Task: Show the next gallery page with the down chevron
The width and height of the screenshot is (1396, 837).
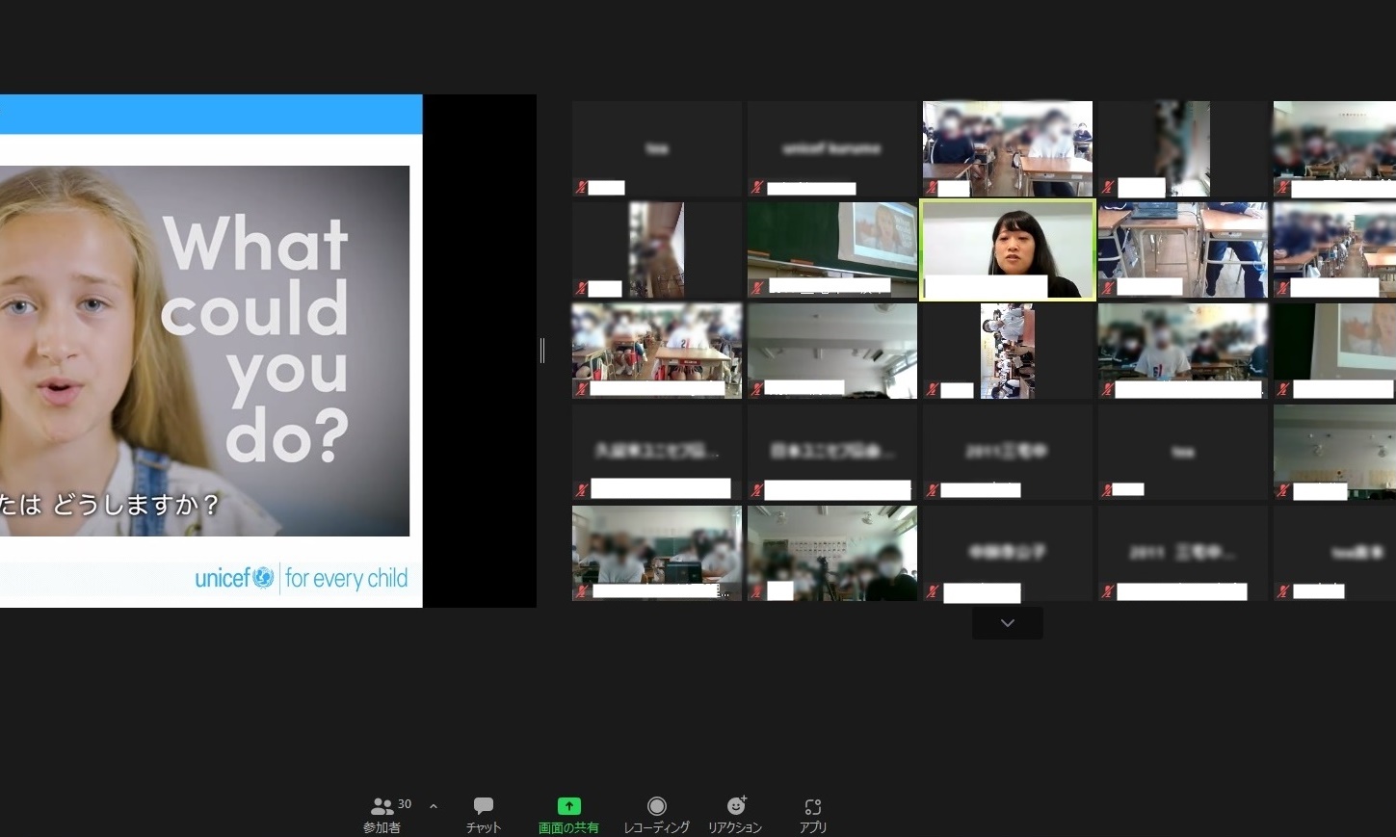Action: coord(1007,623)
